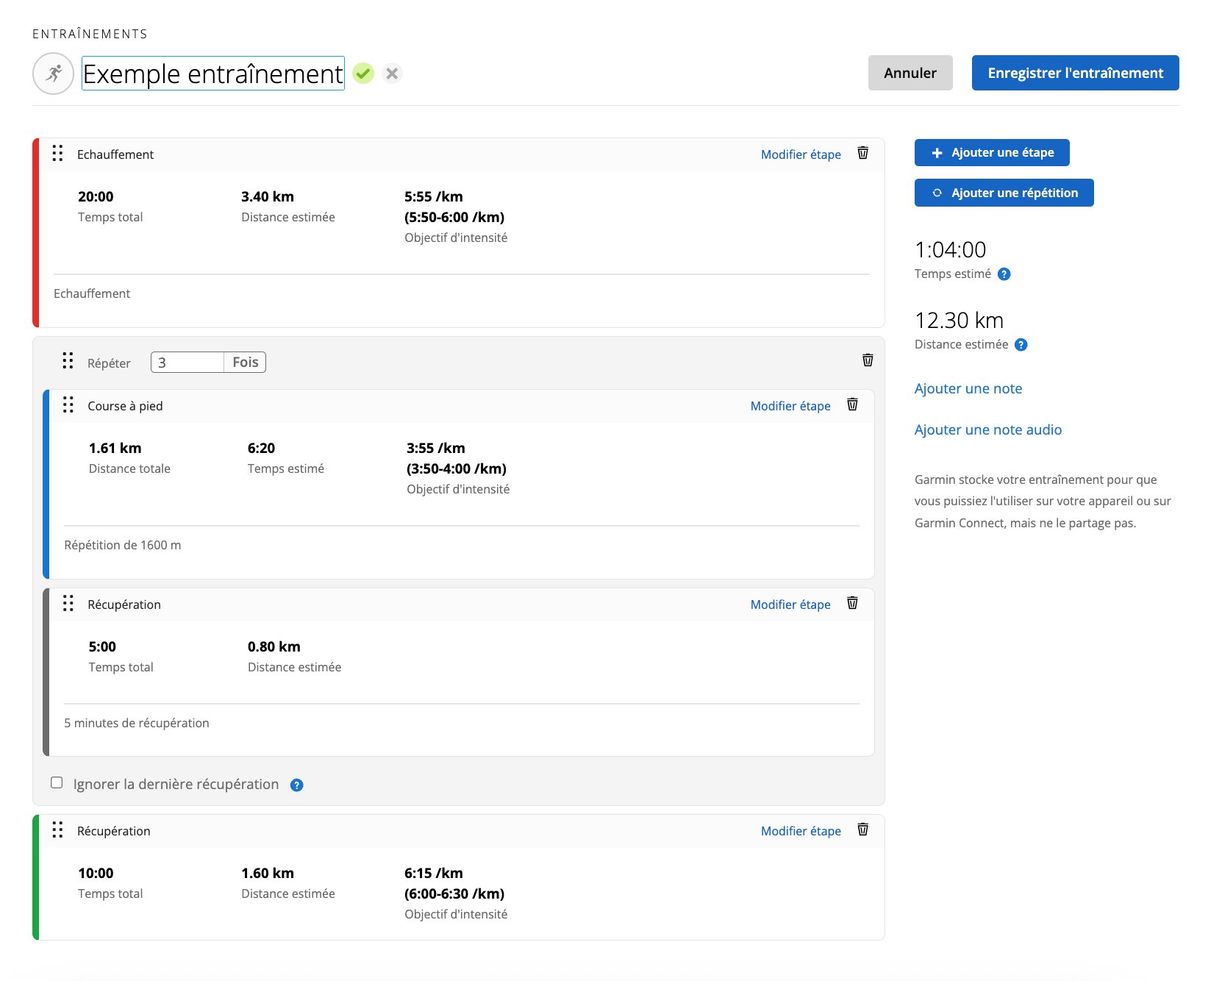Click the '5 minutes de récupération' note

coord(137,723)
